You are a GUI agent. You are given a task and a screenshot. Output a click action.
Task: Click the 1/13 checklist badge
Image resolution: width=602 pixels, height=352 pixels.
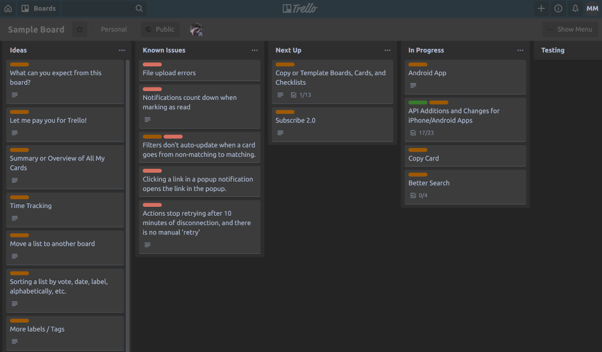click(x=301, y=95)
